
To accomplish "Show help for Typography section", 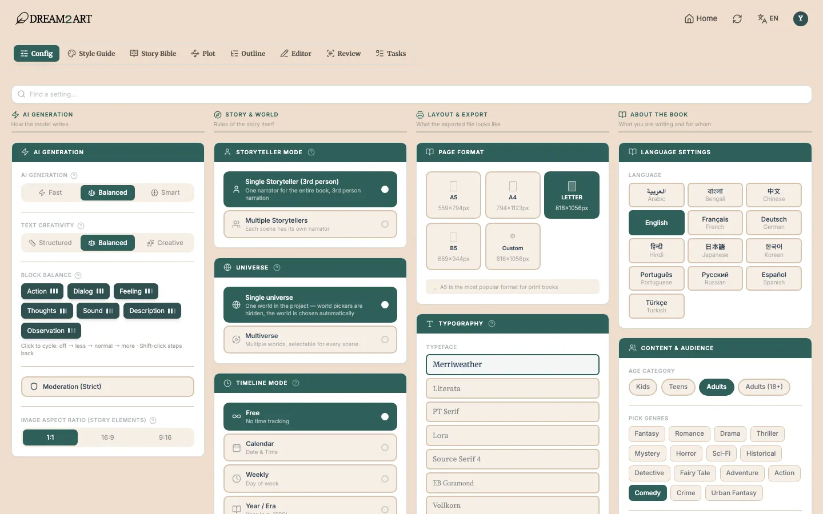I will [492, 324].
